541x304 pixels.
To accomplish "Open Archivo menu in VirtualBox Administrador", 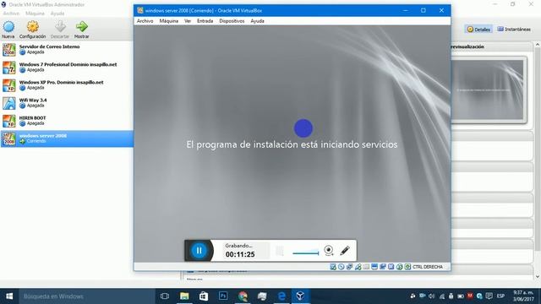I will click(11, 14).
